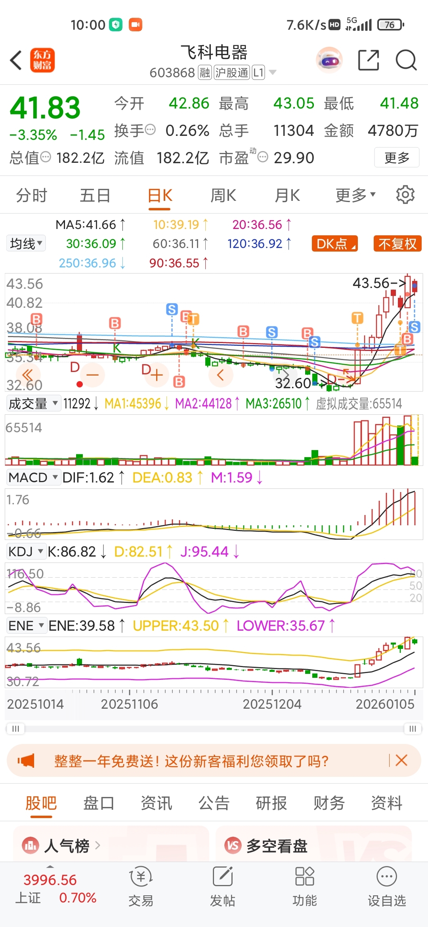428x927 pixels.
Task: Select the 日K chart tab
Action: (160, 195)
